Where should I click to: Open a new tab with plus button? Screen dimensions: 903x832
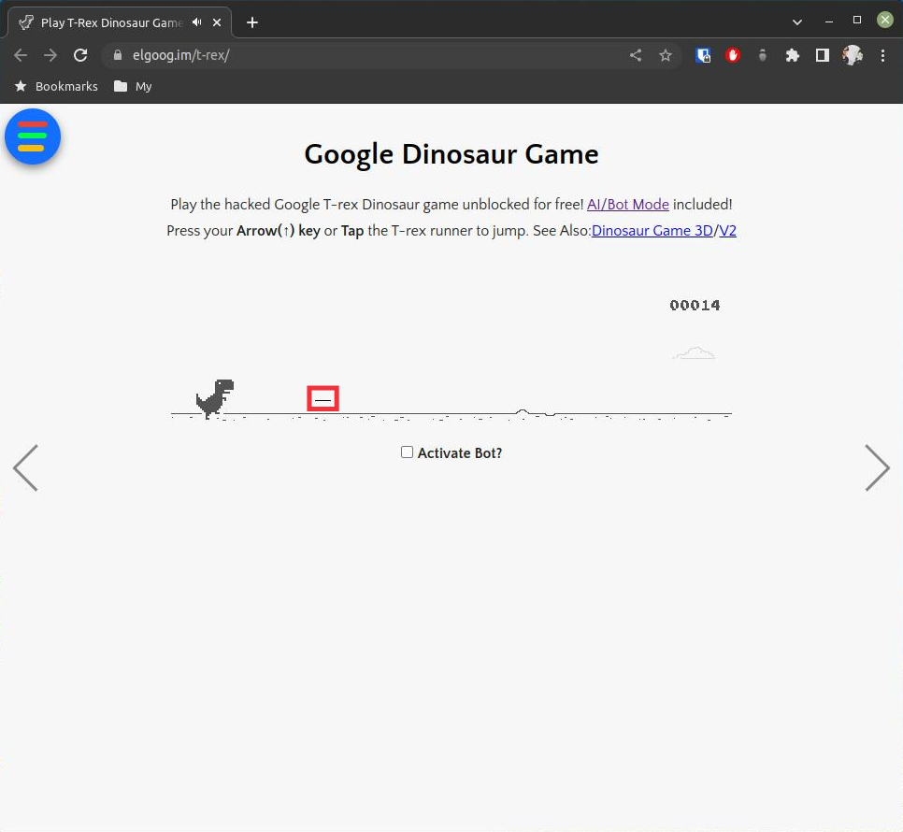pos(252,22)
